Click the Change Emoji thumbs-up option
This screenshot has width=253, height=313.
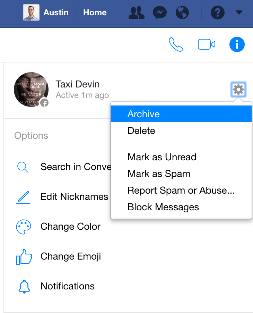tap(71, 256)
